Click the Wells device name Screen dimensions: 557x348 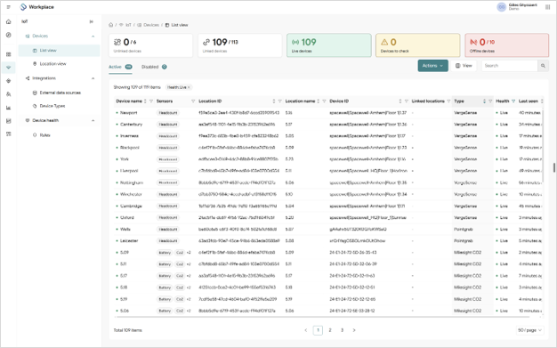coord(125,230)
